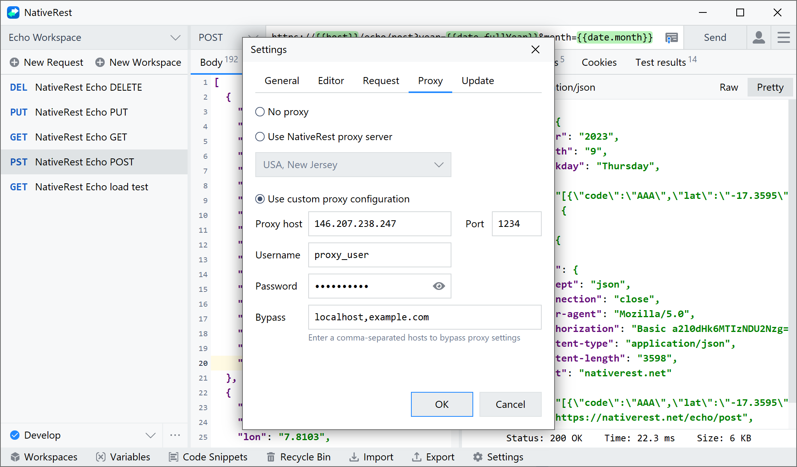Viewport: 797px width, 467px height.
Task: Reveal password with the eye icon
Action: pyautogui.click(x=439, y=286)
